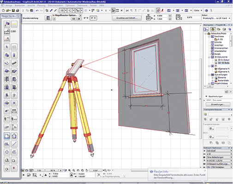
Task: Collapse the Geschosse tree node
Action: [x=209, y=36]
